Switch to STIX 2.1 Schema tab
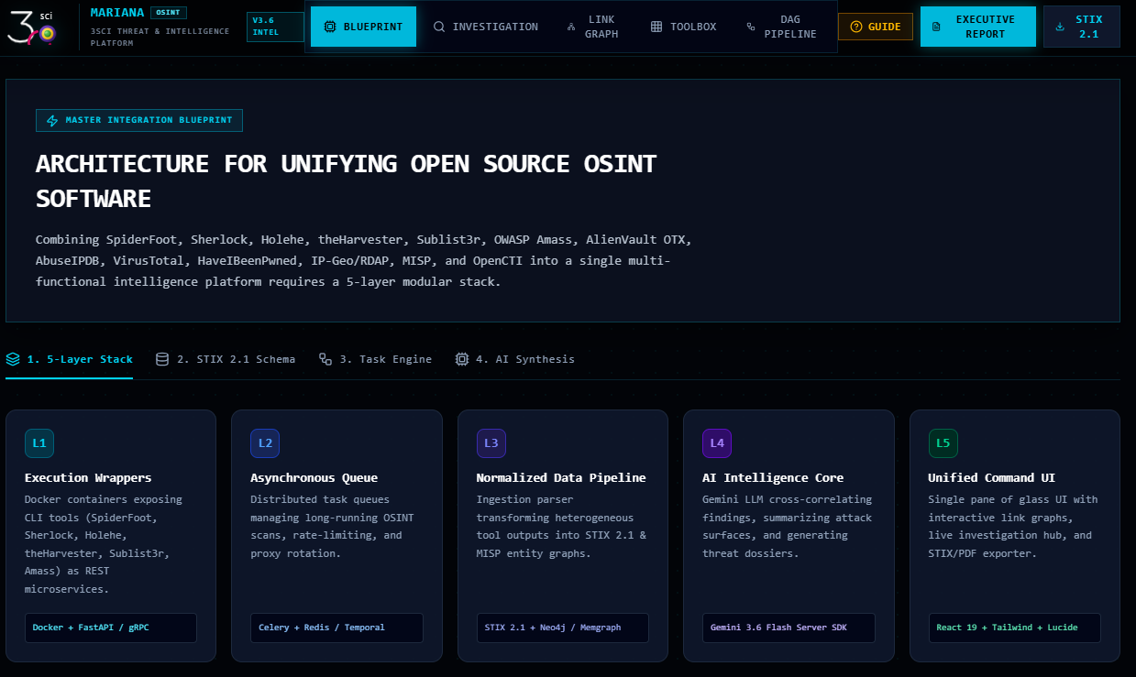Image resolution: width=1136 pixels, height=677 pixels. coord(226,359)
